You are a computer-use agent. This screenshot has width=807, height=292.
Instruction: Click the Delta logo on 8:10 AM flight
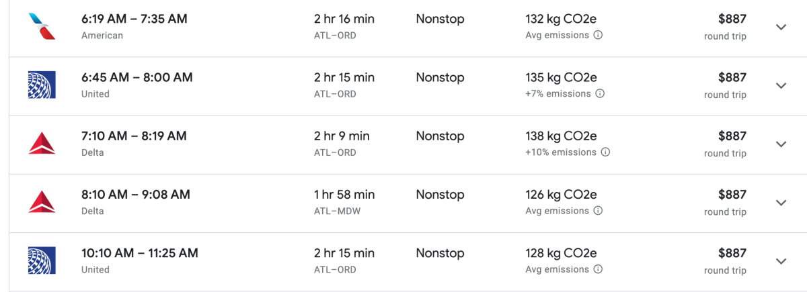42,202
